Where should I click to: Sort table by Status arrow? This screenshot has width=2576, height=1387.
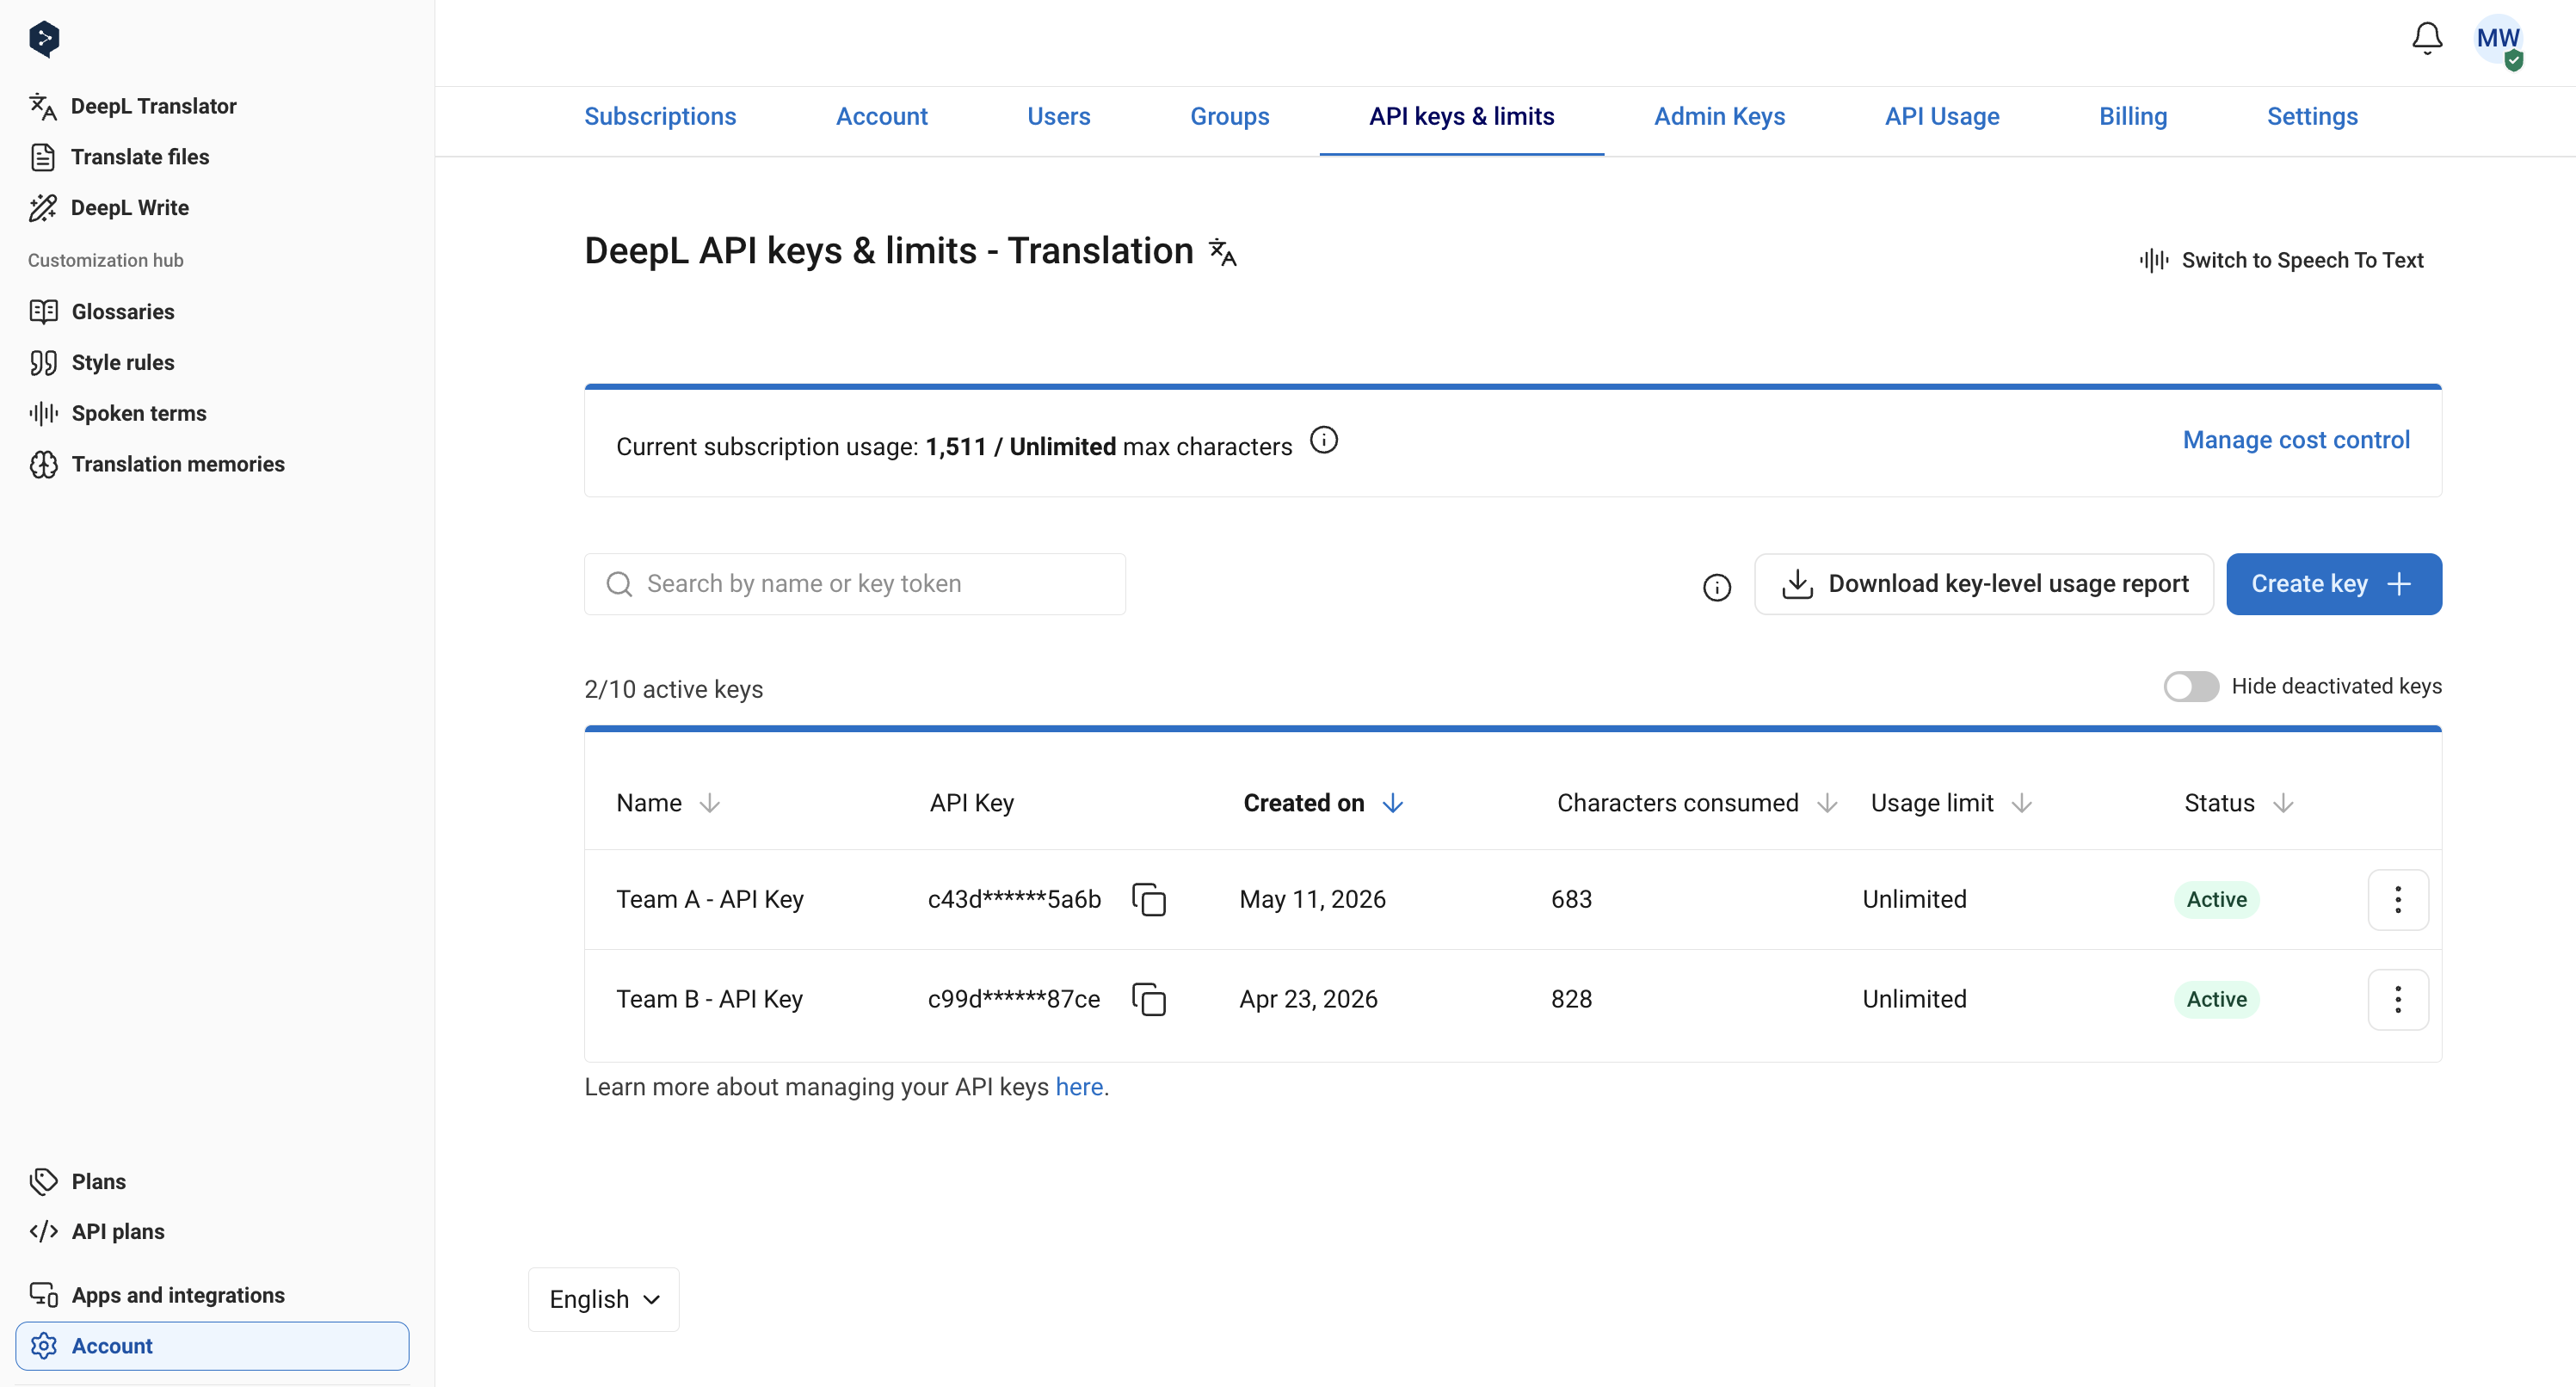click(2283, 803)
